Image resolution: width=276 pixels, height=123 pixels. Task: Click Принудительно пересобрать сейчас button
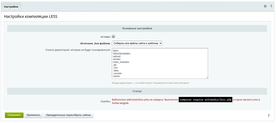(68, 115)
